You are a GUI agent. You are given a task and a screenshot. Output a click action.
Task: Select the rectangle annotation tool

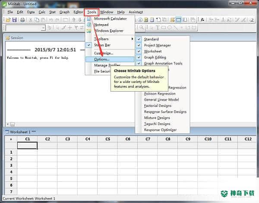coord(164,28)
